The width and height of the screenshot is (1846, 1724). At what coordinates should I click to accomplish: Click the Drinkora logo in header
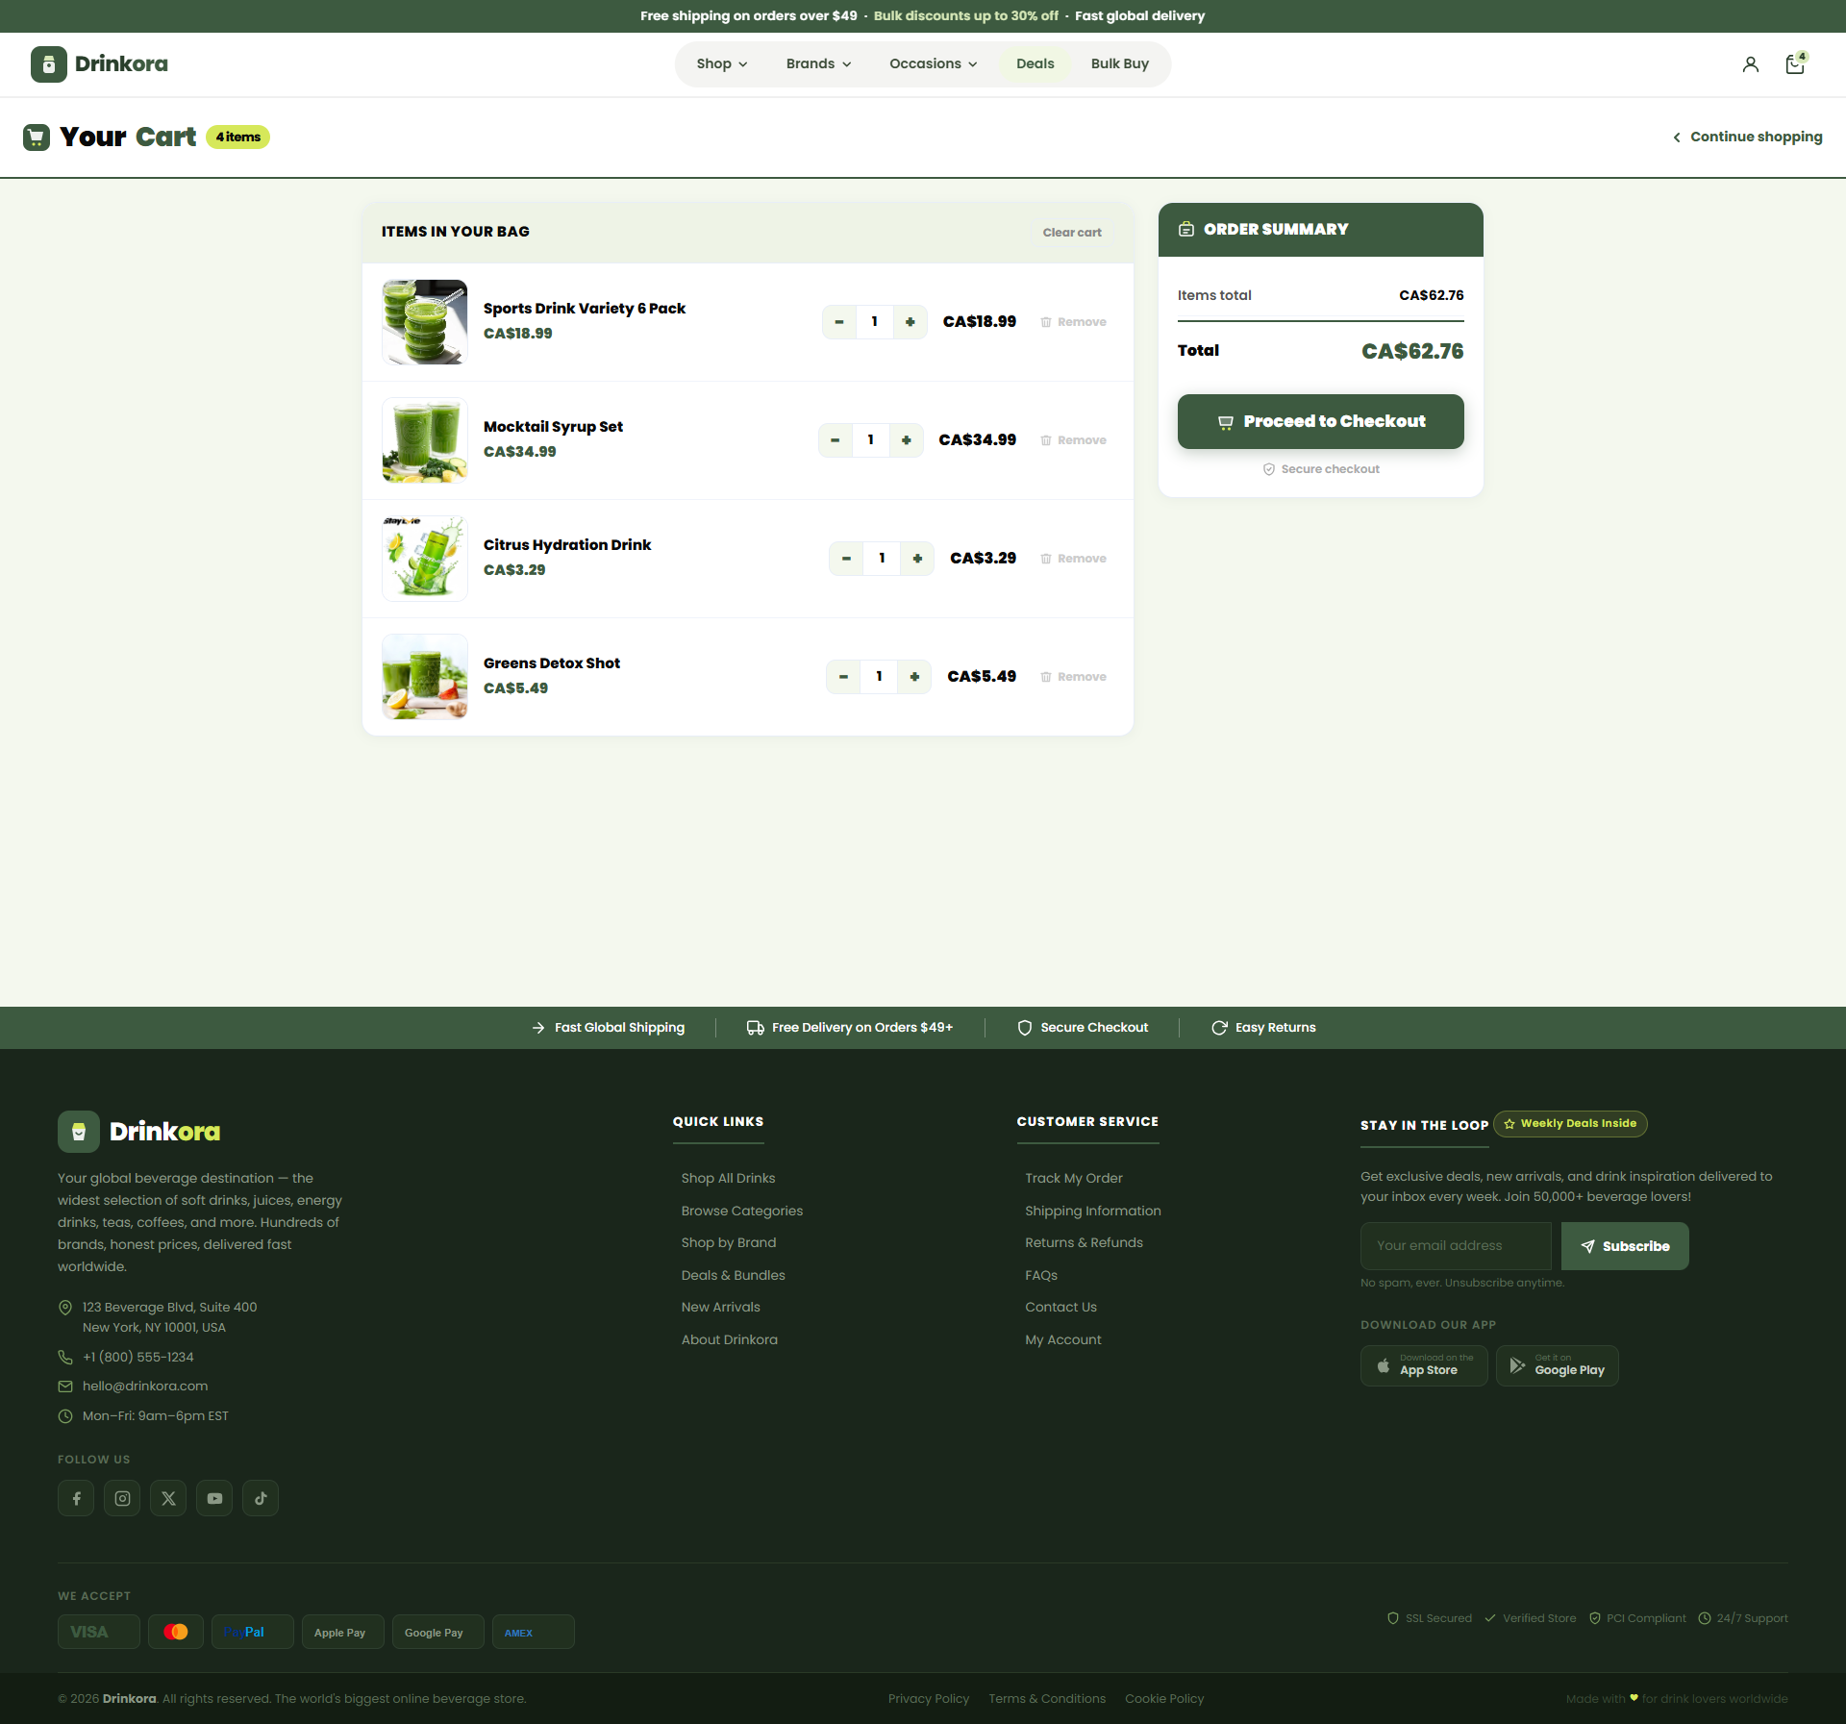coord(99,64)
